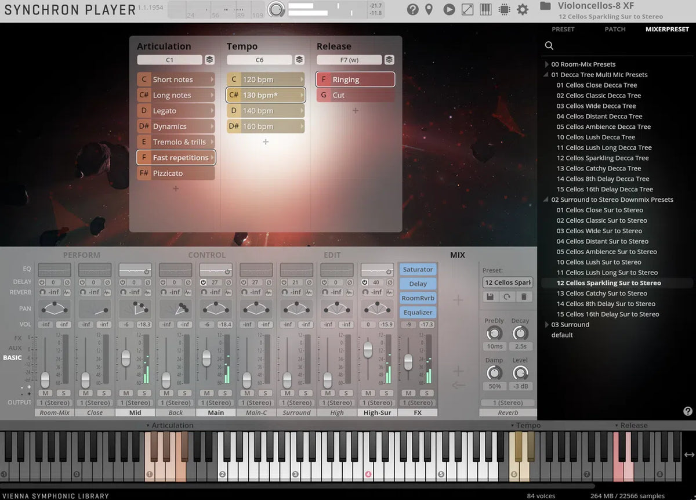
Task: Solo the Main channel
Action: [225, 393]
